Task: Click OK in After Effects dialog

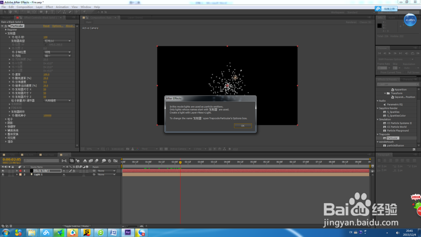Action: coord(243,126)
